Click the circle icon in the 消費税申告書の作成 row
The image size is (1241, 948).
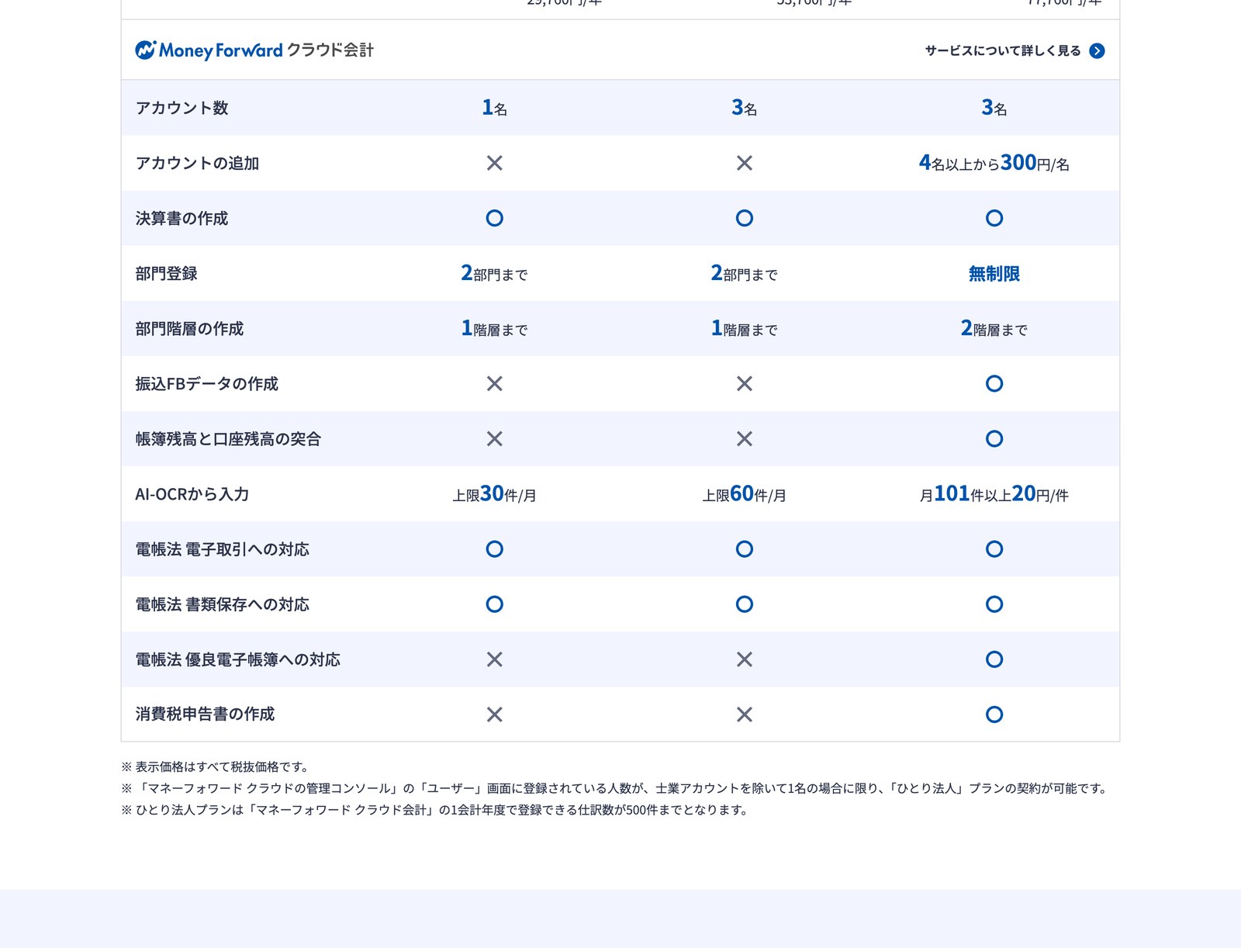coord(994,714)
